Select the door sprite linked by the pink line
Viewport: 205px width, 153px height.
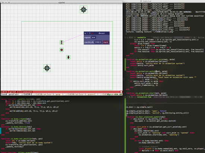pos(61,43)
